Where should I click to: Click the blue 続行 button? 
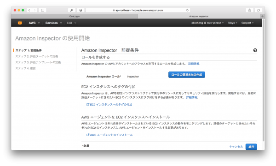[x=251, y=147]
